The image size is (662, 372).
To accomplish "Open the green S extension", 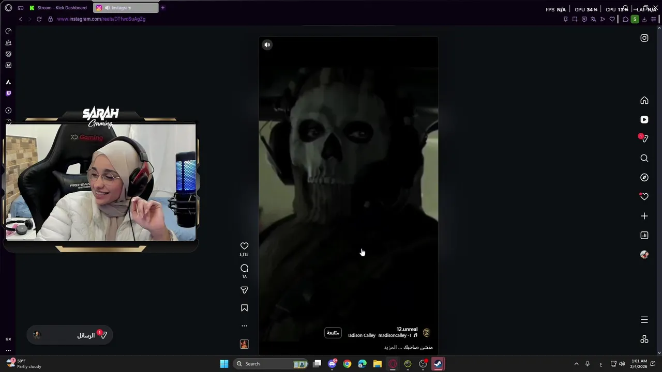I will click(635, 19).
